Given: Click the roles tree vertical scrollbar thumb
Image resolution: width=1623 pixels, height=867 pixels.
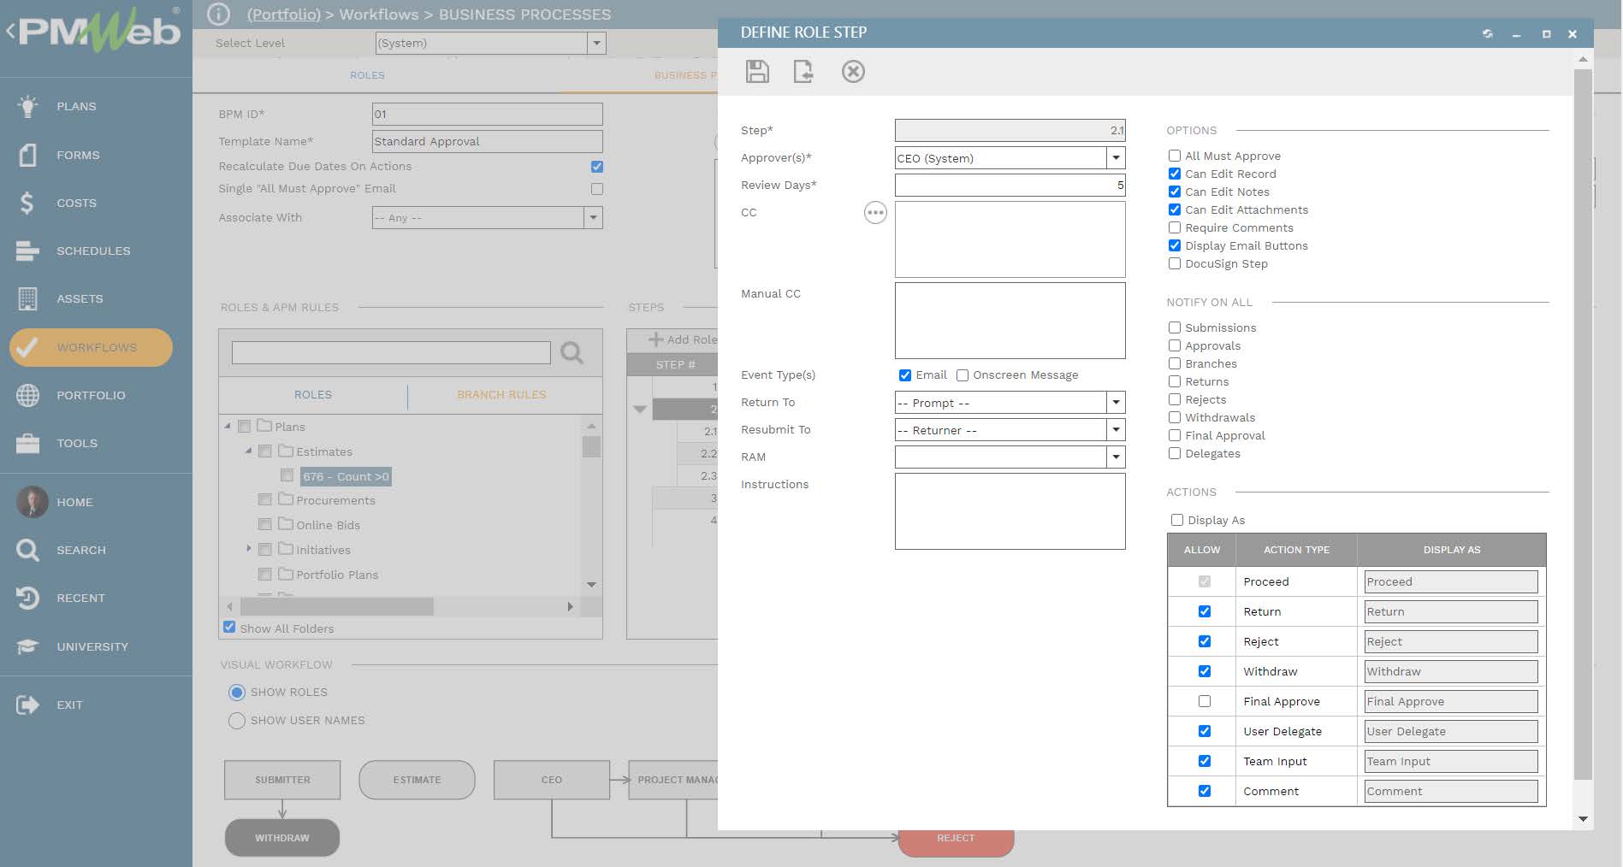Looking at the screenshot, I should coord(591,446).
